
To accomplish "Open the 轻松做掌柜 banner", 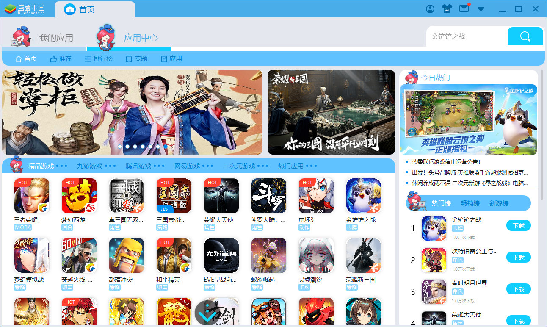I will (132, 112).
